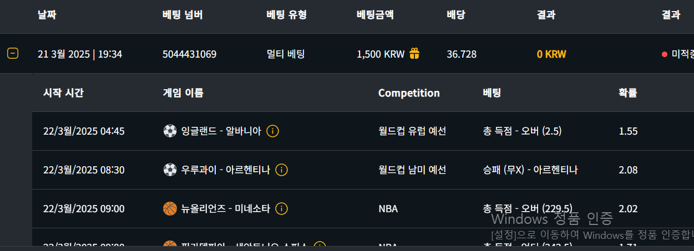694x251 pixels.
Task: Click the Competition sub-table header
Action: (x=409, y=93)
